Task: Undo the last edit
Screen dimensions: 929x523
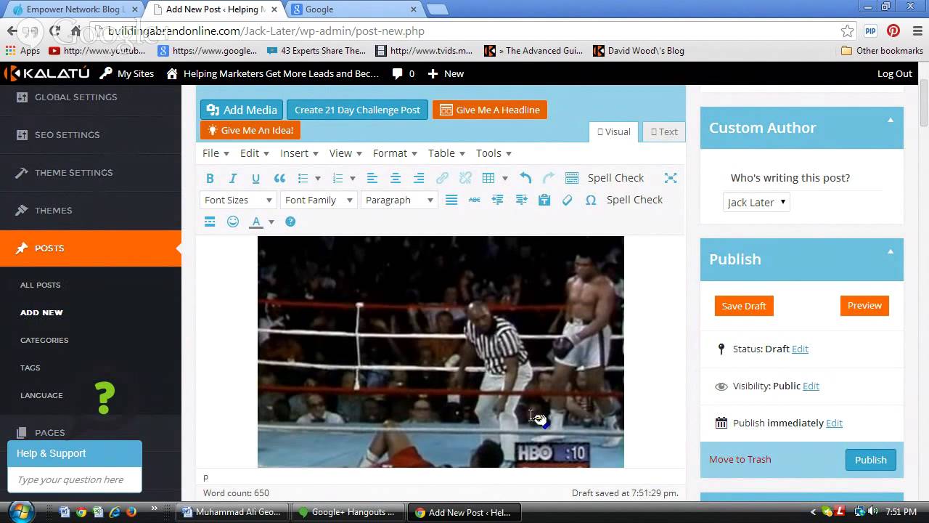Action: (525, 178)
